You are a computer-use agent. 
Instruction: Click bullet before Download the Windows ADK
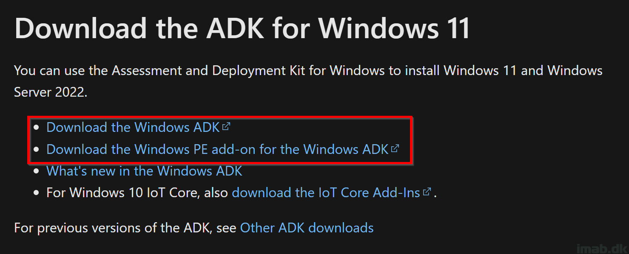tap(37, 127)
